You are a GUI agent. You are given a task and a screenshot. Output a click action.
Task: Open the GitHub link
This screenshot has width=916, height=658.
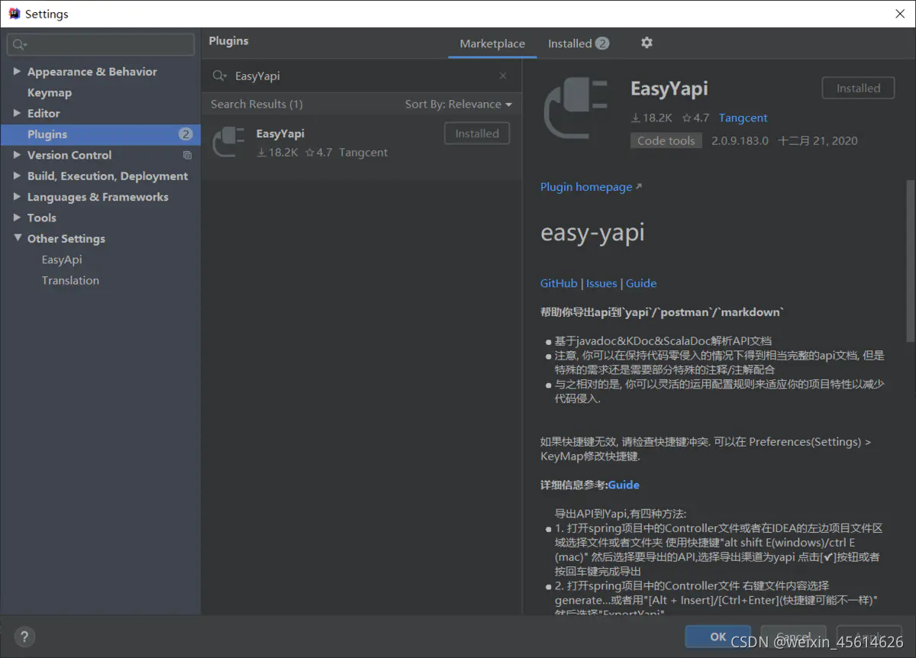tap(559, 283)
